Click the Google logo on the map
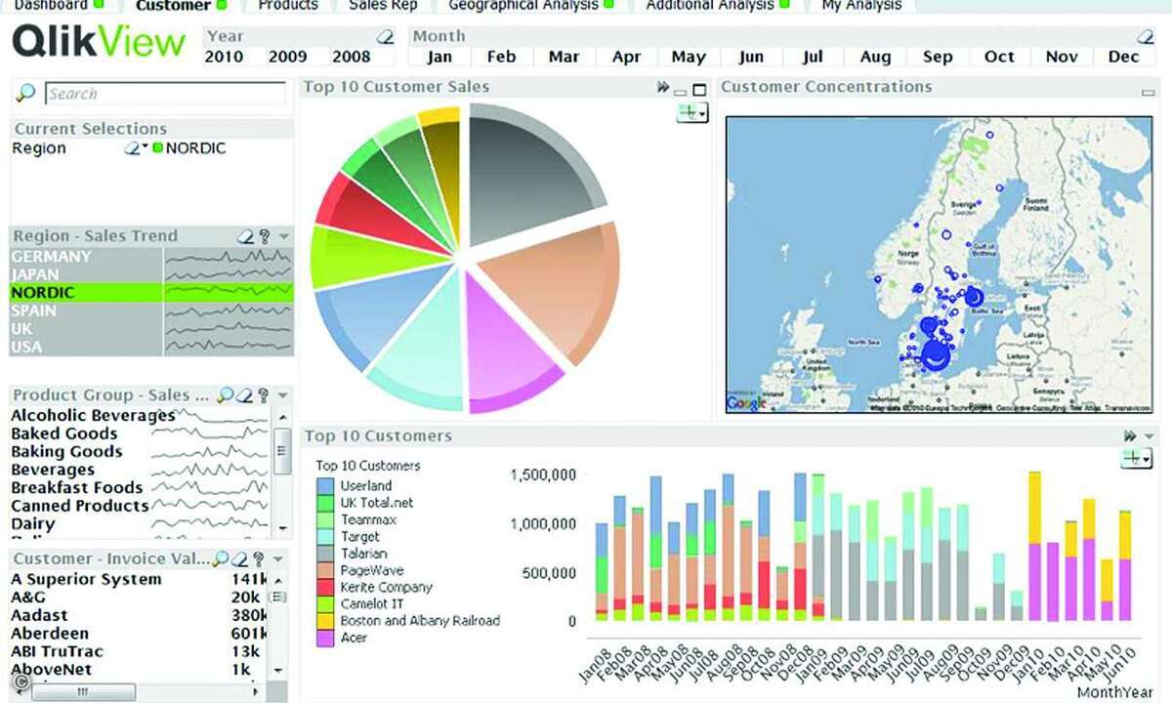This screenshot has width=1172, height=703. (x=747, y=404)
